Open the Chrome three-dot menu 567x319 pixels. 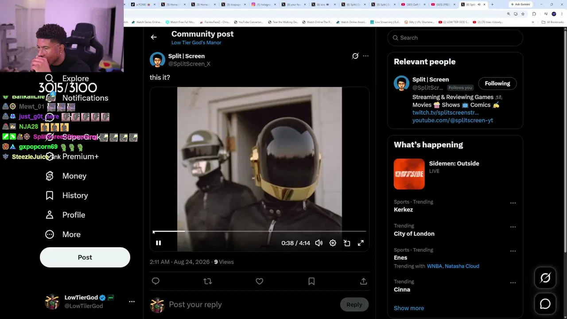pyautogui.click(x=562, y=14)
